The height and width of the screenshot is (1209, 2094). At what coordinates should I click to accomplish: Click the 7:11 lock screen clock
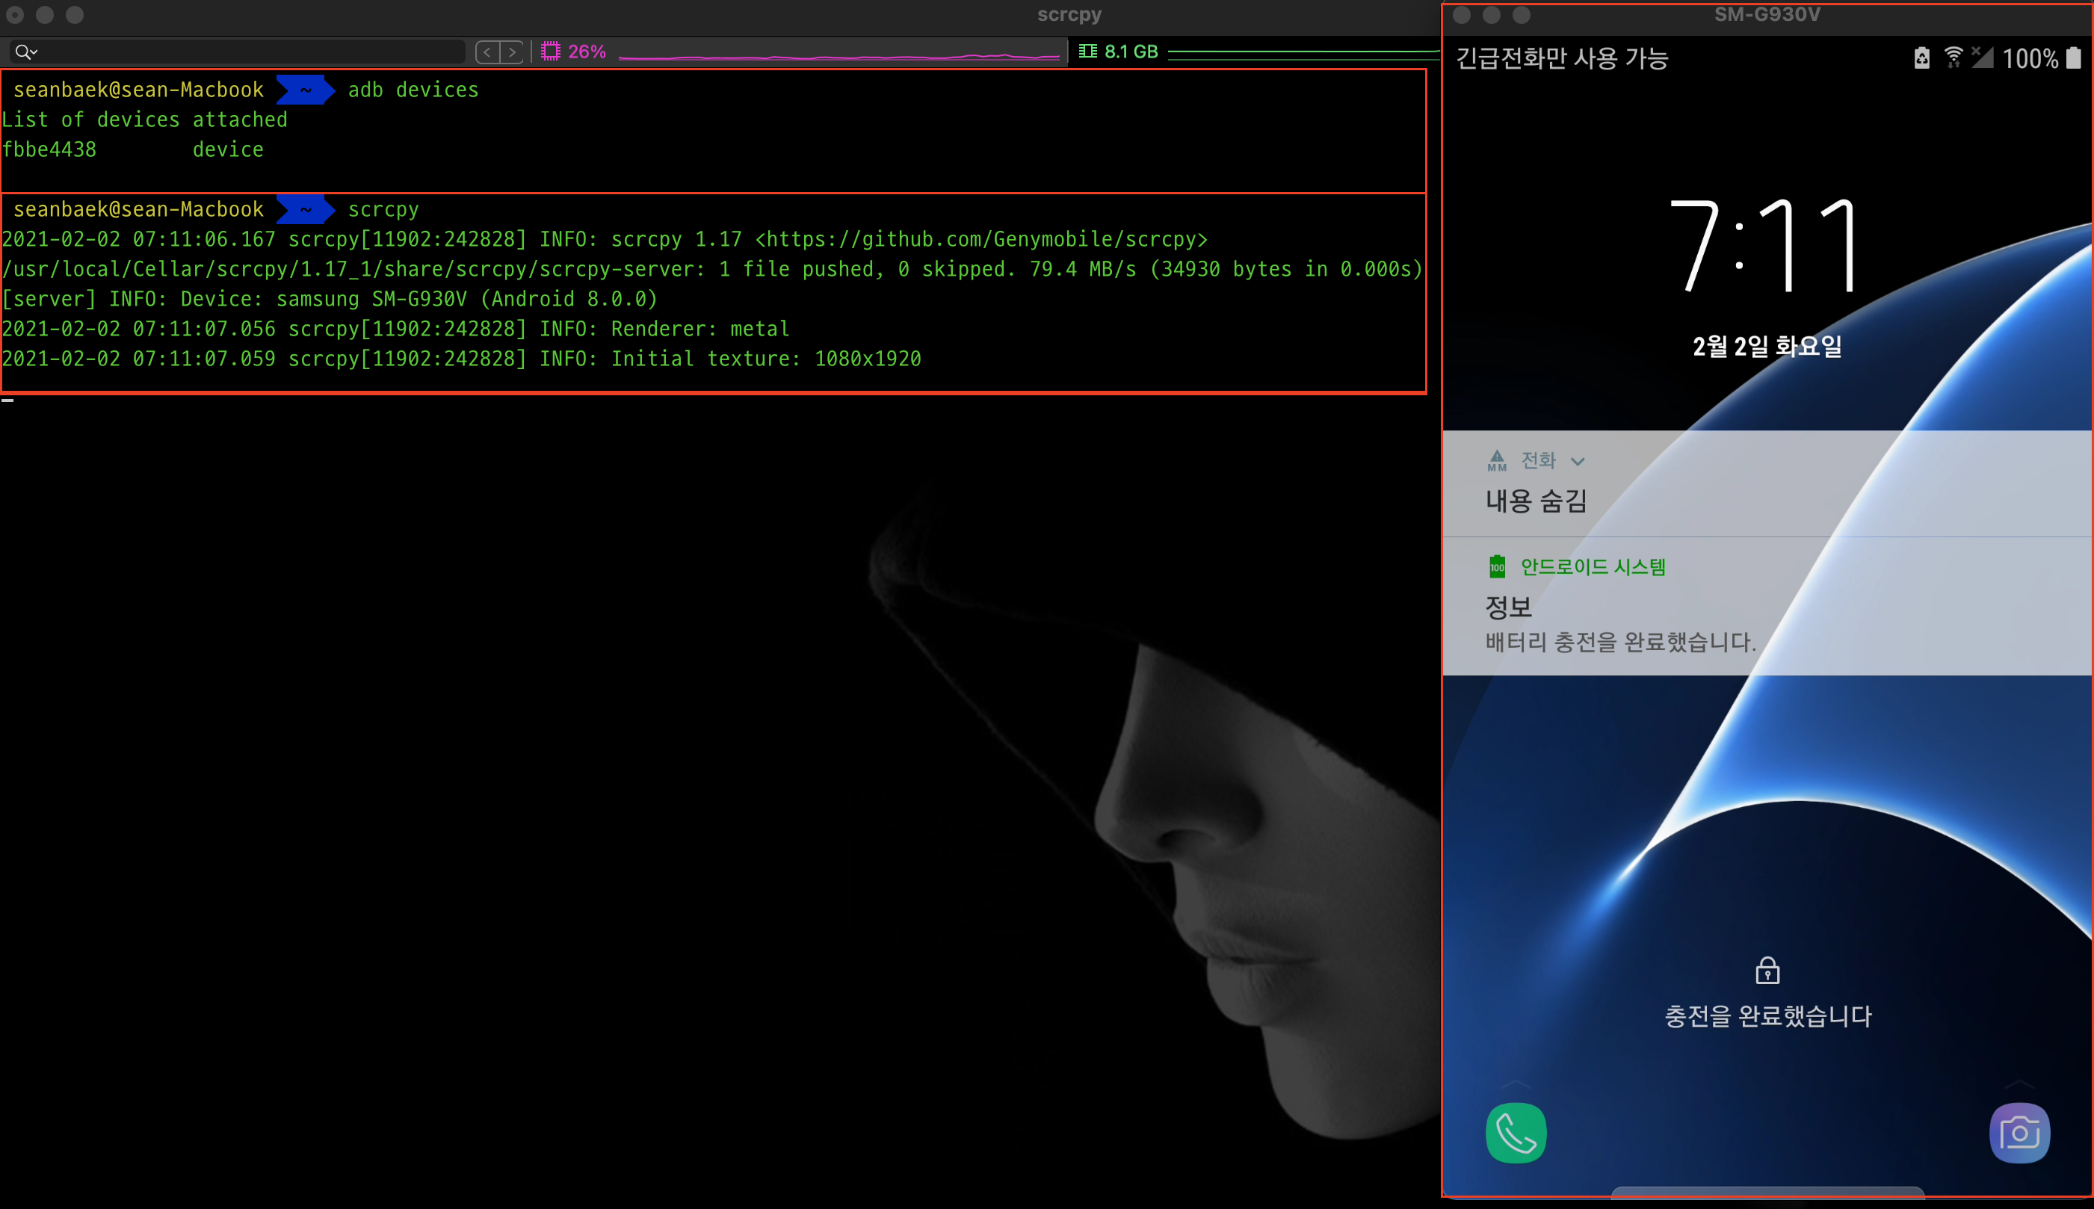[1764, 245]
